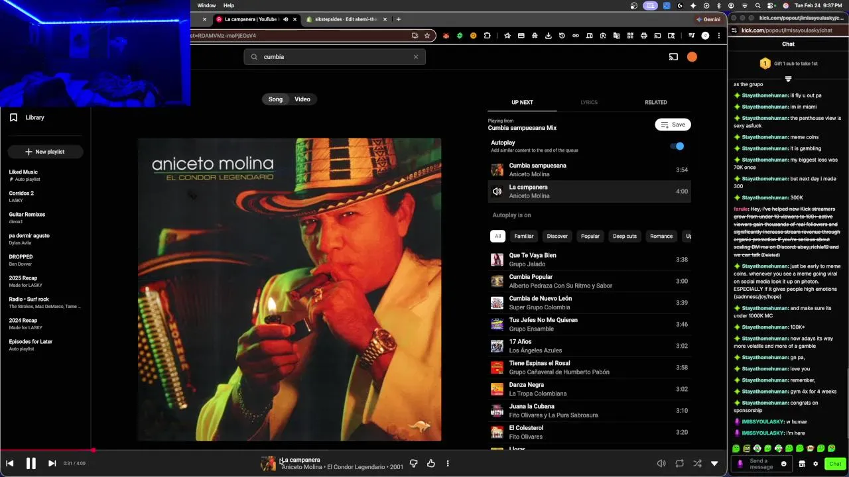Viewport: 849px width, 477px height.
Task: Click the Danza Negra thumbnail
Action: pos(497,389)
